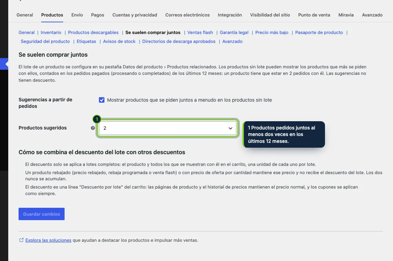Select the Productos tab
The image size is (393, 261).
click(52, 15)
